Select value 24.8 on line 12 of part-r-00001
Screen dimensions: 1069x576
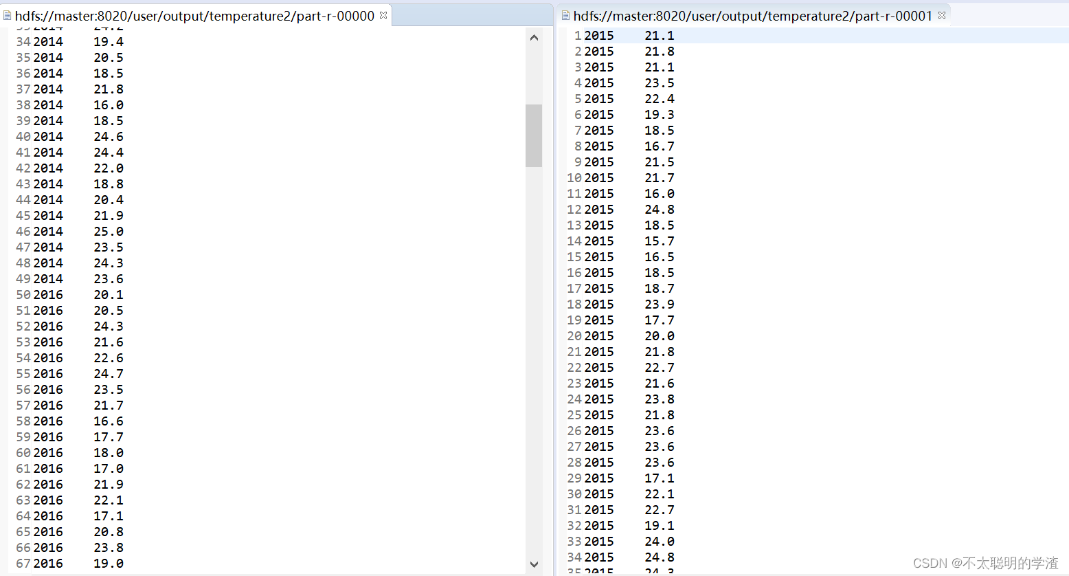click(660, 210)
